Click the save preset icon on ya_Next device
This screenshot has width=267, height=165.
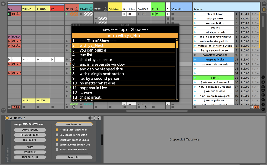pos(98,118)
